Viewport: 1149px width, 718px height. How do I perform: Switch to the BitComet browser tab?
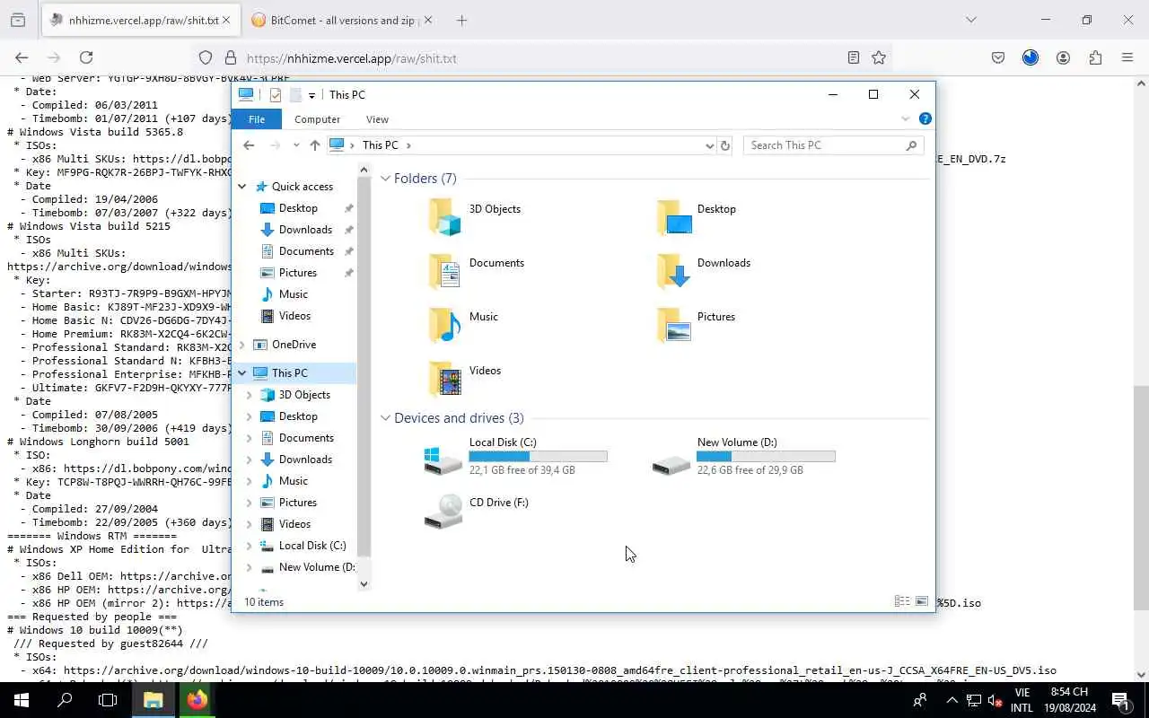[340, 20]
